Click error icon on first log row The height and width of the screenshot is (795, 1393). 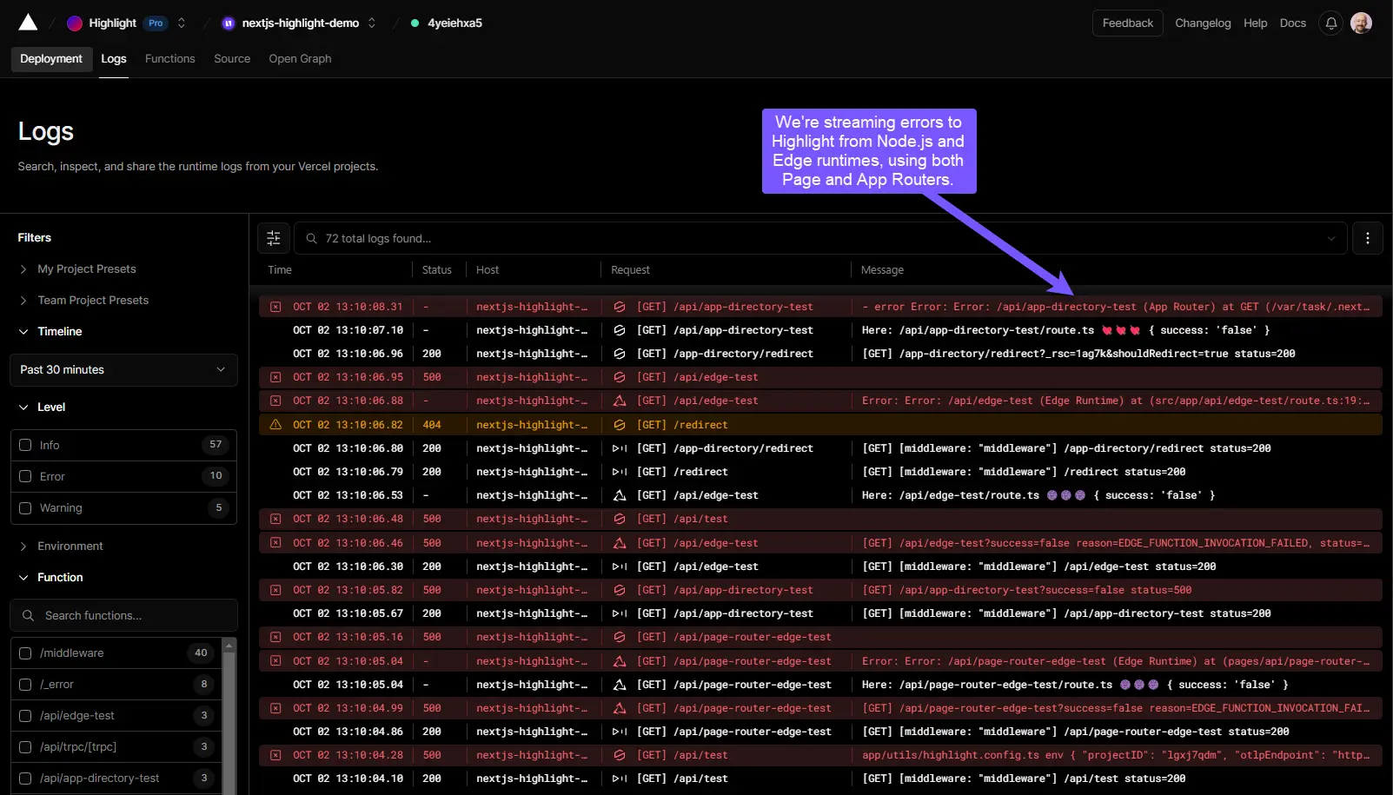[x=275, y=307]
